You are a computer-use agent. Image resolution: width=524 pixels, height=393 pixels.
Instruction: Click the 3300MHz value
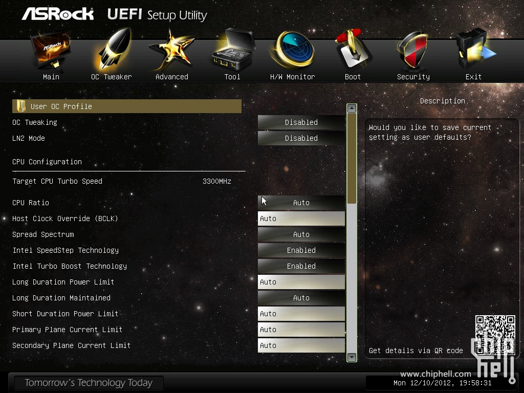click(217, 181)
